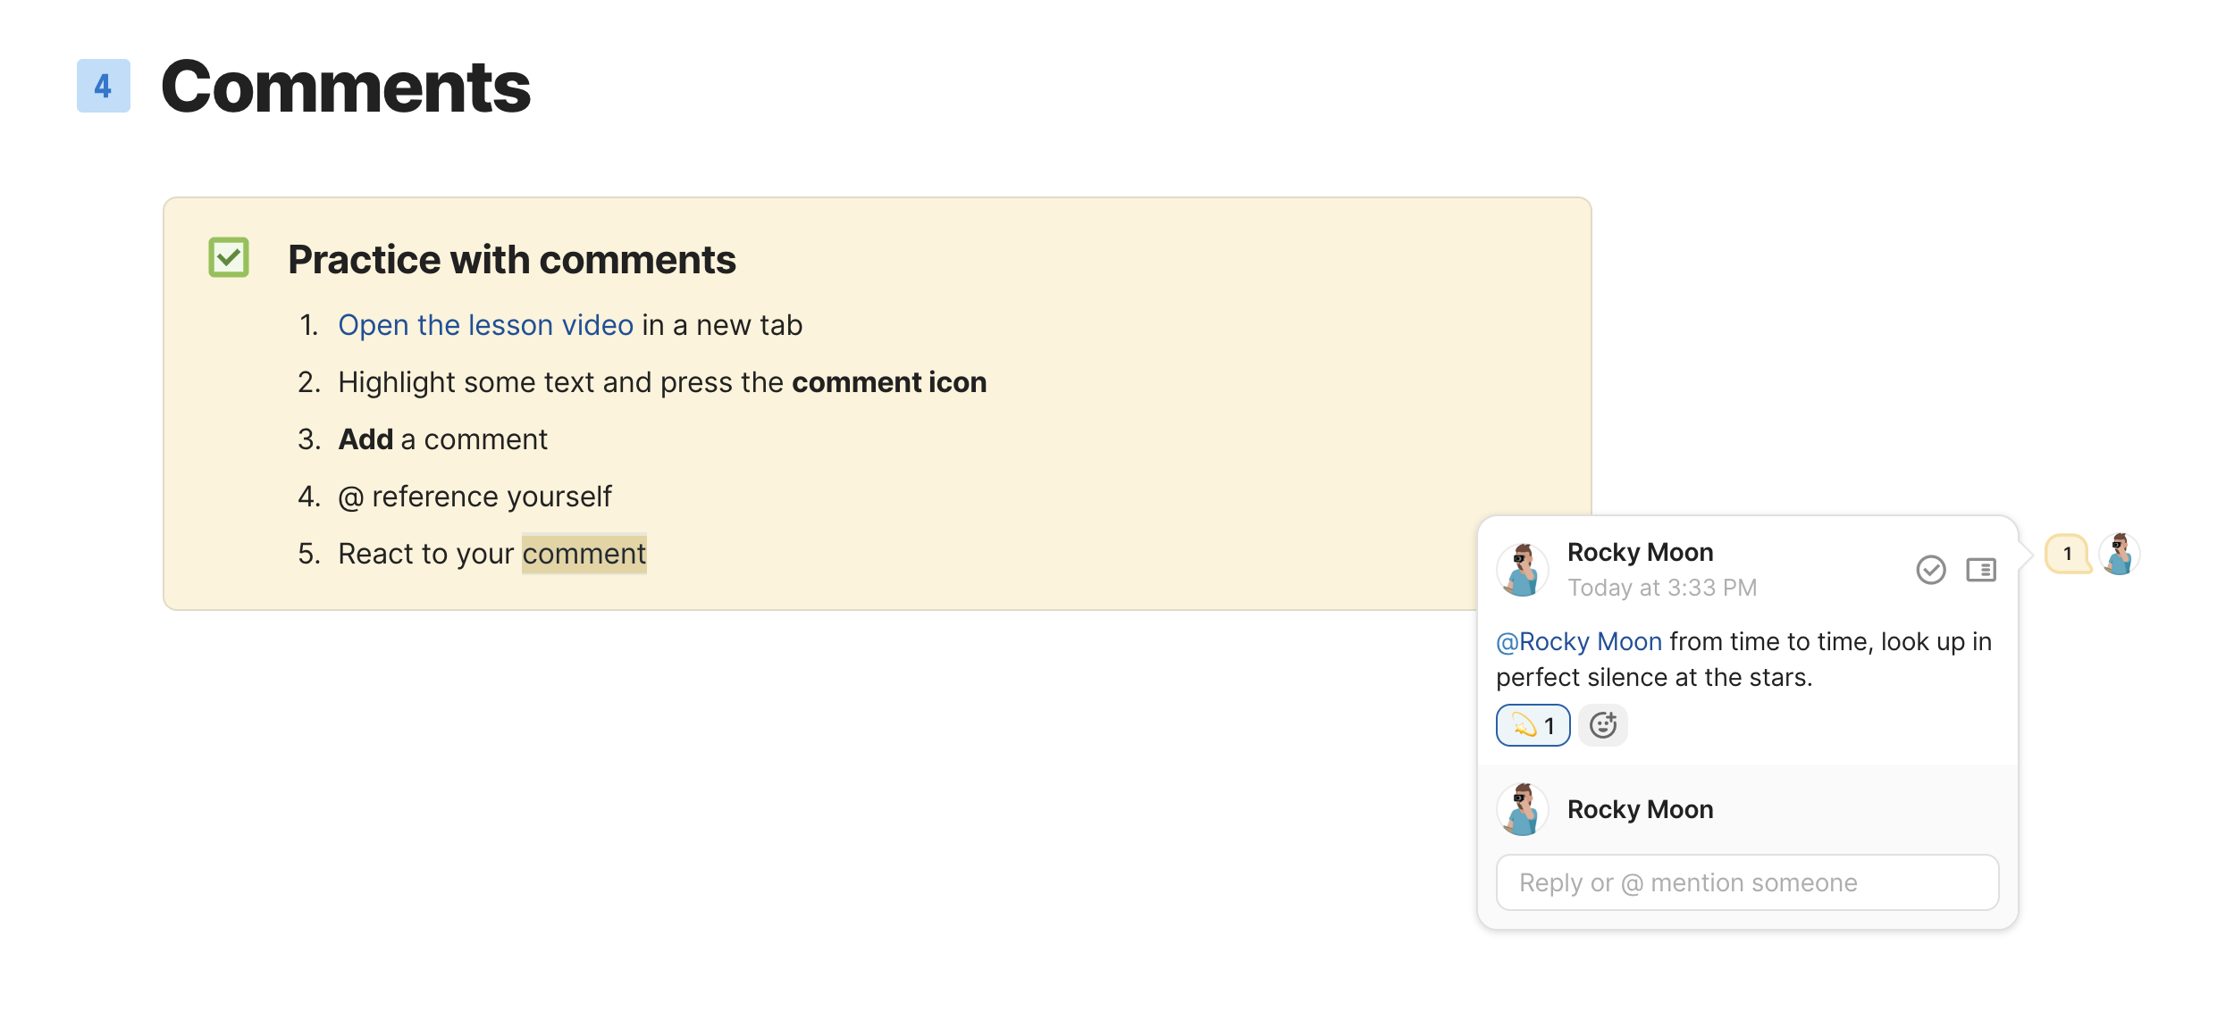
Task: Open the comment details card icon
Action: pyautogui.click(x=1980, y=569)
